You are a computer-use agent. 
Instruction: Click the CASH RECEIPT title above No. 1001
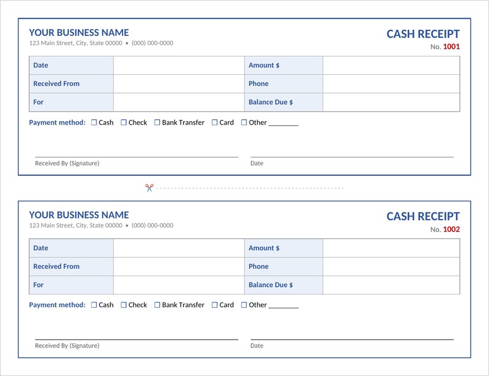pyautogui.click(x=423, y=34)
